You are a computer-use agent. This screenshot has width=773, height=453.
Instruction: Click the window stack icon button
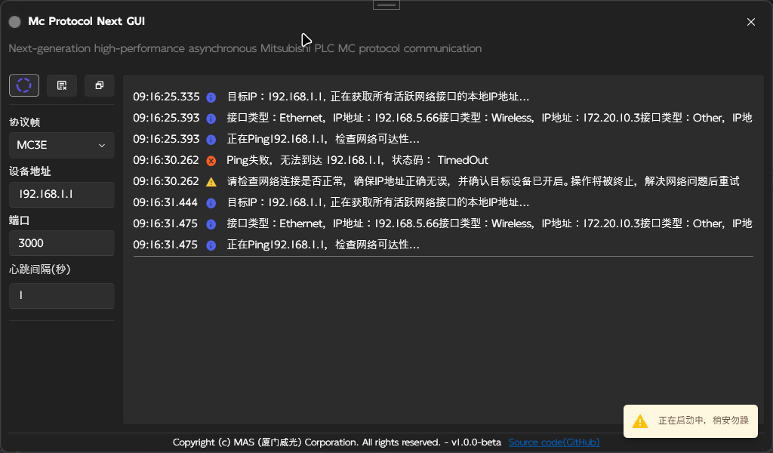pyautogui.click(x=99, y=85)
